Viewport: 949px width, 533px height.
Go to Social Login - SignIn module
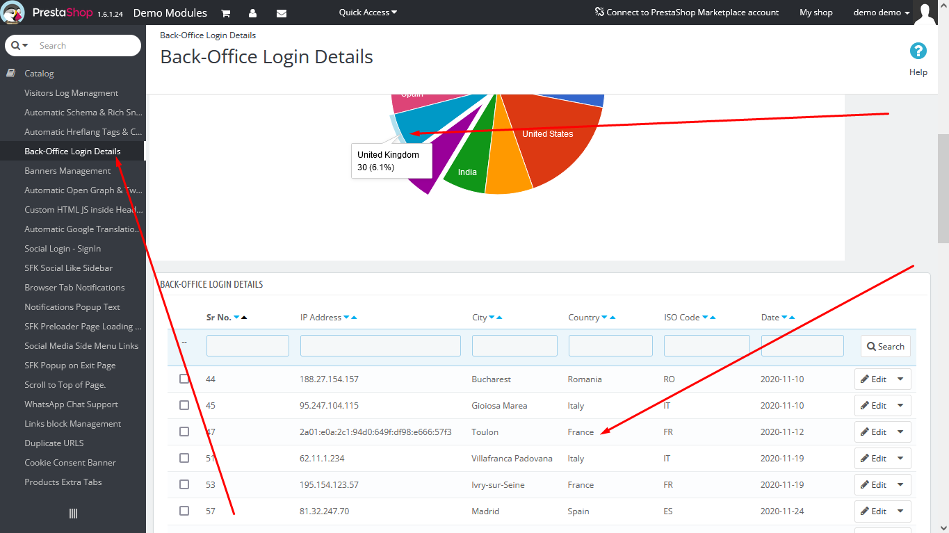pos(63,249)
